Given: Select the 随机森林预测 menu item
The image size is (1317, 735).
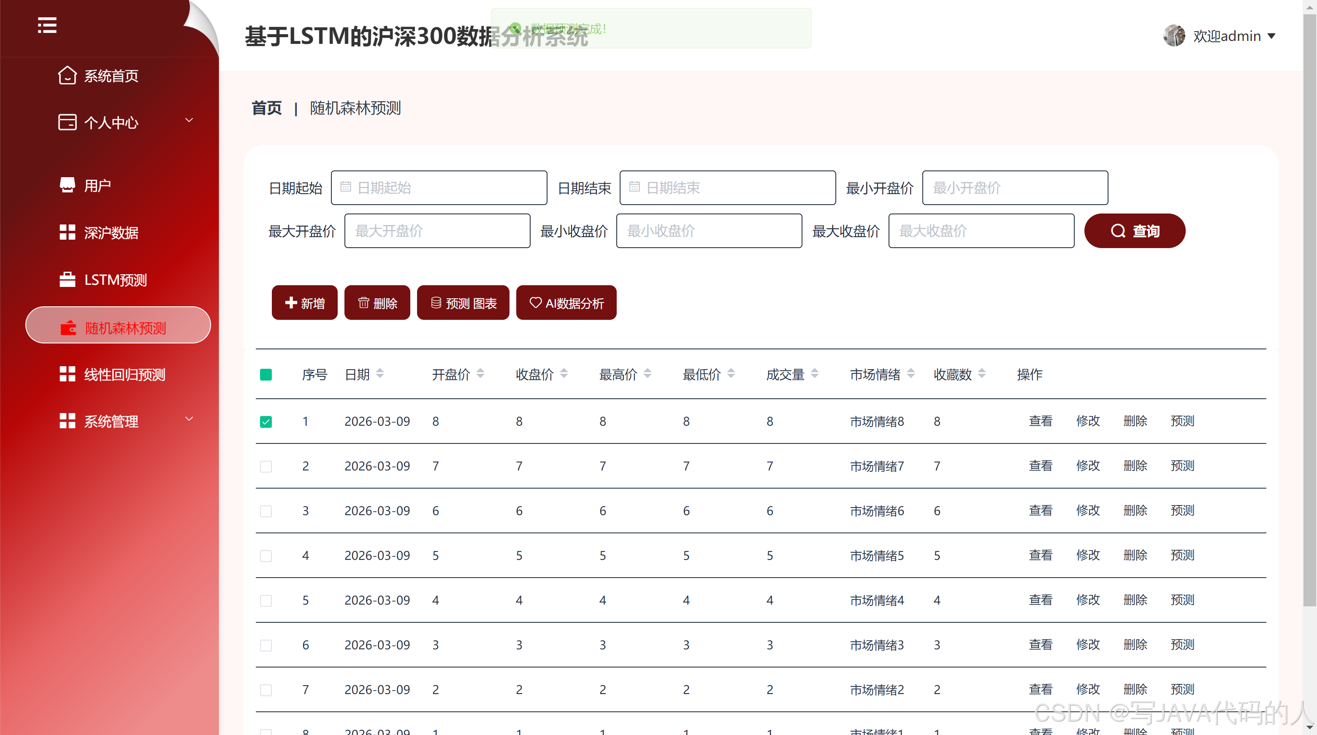Looking at the screenshot, I should (118, 325).
